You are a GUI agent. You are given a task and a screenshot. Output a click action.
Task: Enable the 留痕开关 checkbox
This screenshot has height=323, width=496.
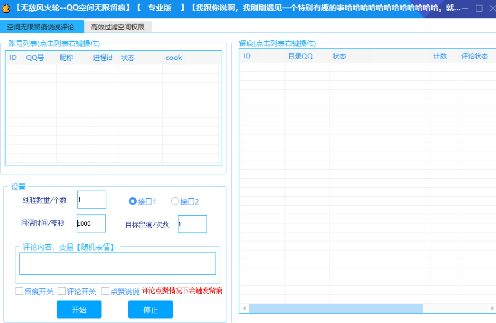[x=19, y=291]
